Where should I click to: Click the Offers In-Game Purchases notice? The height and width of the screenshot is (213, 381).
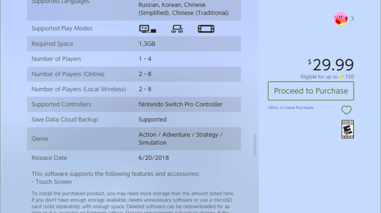pos(290,108)
